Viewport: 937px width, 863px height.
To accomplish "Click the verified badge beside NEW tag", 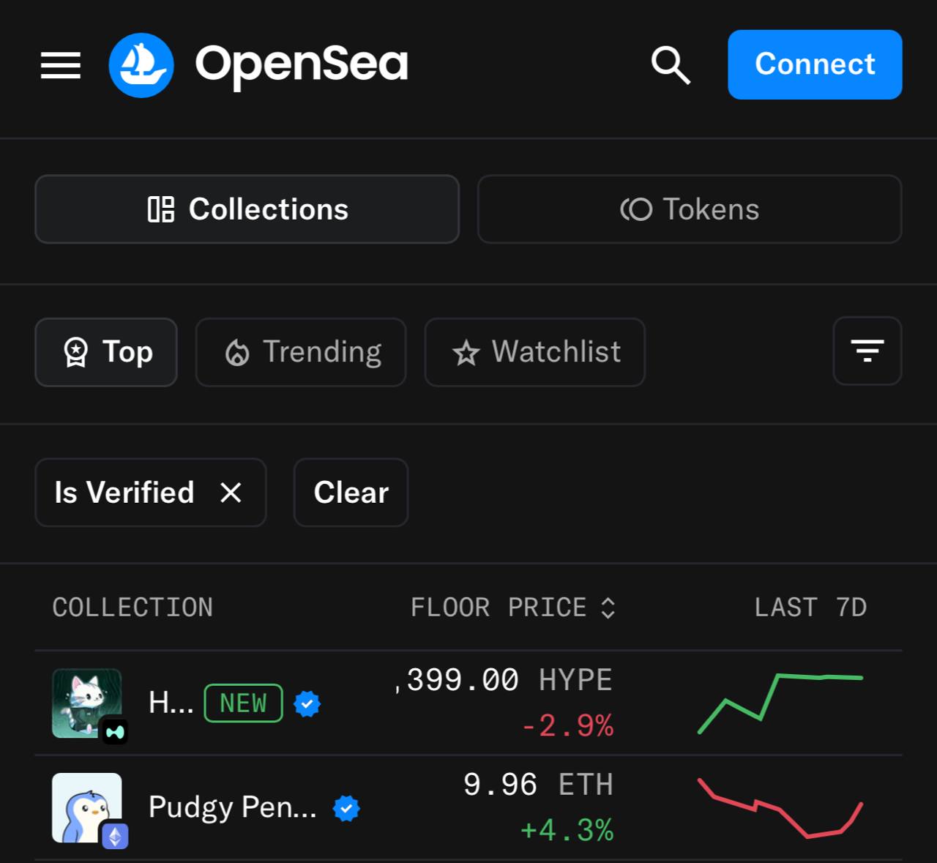I will pyautogui.click(x=307, y=703).
